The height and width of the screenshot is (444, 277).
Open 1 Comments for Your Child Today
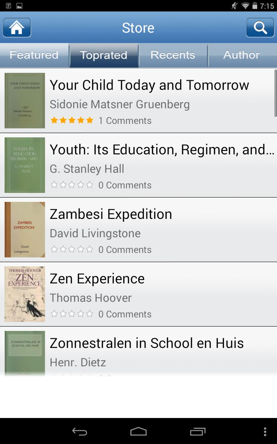coord(124,120)
